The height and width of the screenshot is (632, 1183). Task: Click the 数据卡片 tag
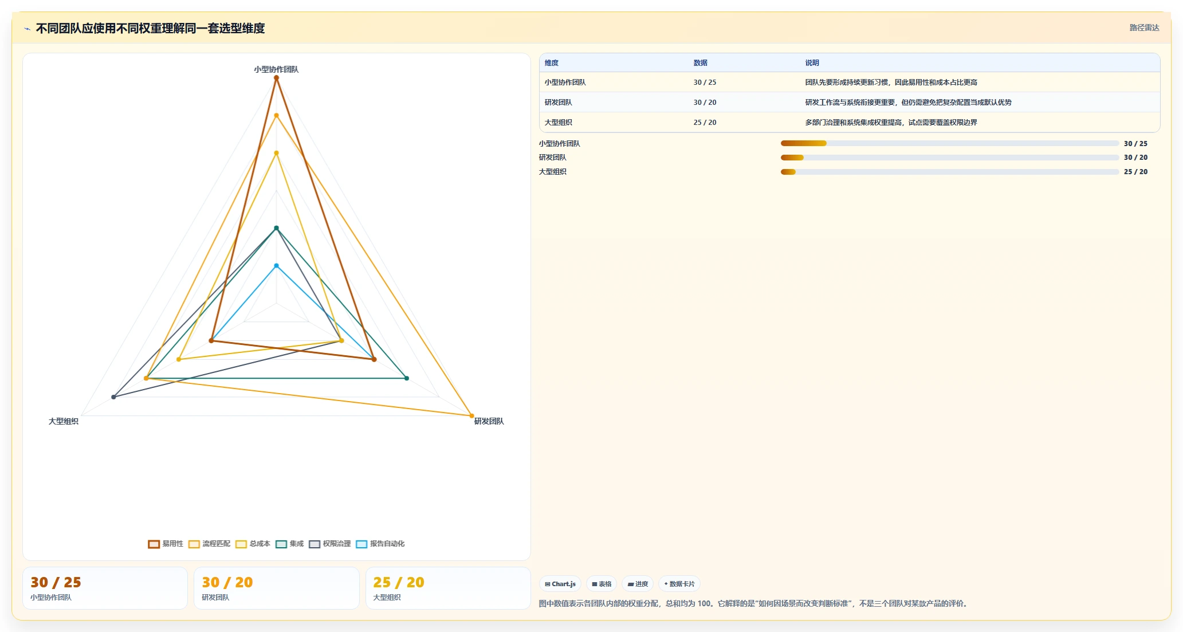coord(679,584)
